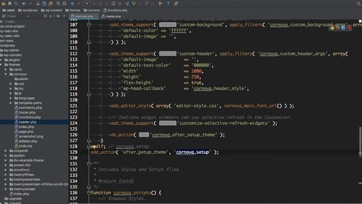Collapse the themes folder arrow
Screen dimensions: 362x204
1,65
